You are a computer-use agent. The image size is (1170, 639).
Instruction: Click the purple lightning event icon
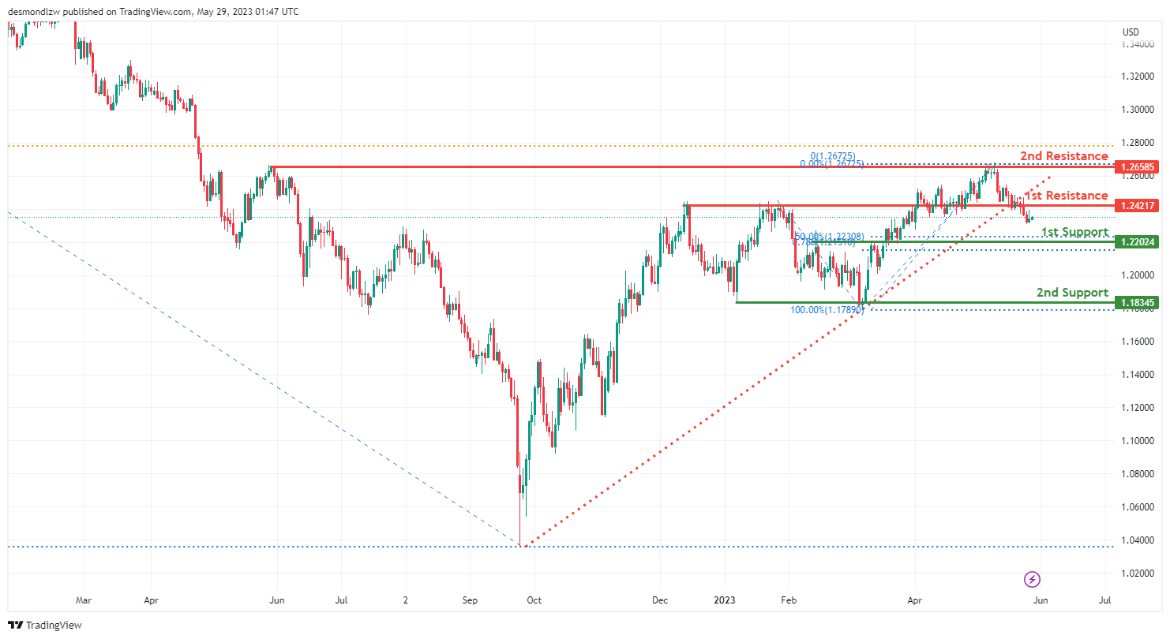1032,580
